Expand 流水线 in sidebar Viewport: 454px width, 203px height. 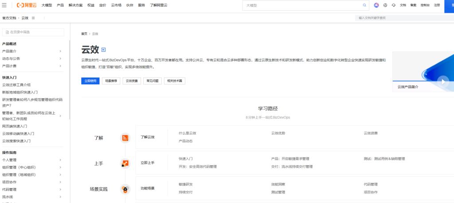60,197
